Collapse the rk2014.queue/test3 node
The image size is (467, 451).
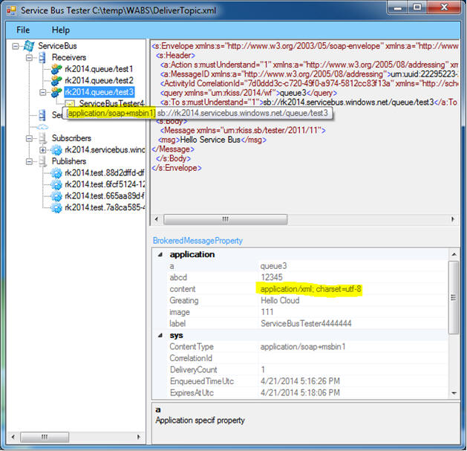pyautogui.click(x=43, y=92)
